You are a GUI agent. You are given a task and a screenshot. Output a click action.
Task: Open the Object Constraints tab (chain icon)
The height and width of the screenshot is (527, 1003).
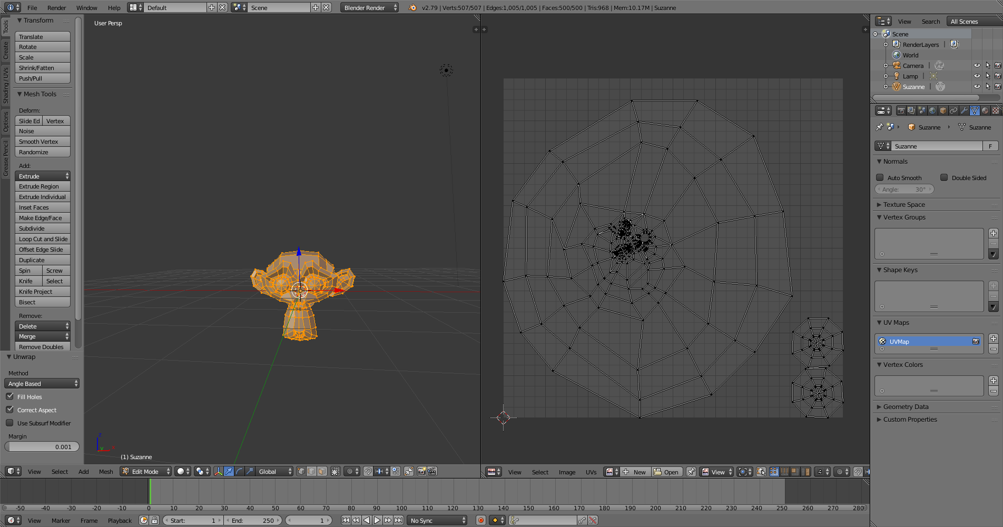953,111
